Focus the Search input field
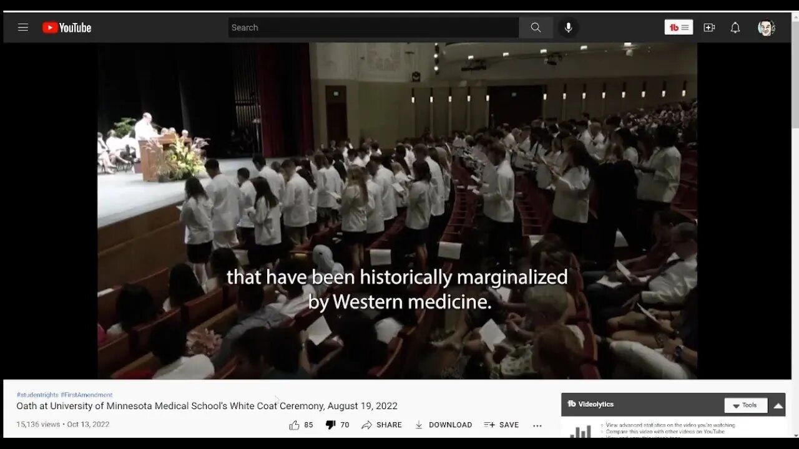This screenshot has width=799, height=449. [x=373, y=27]
